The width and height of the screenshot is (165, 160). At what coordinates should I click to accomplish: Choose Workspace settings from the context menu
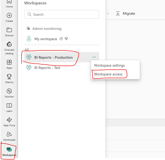[109, 65]
